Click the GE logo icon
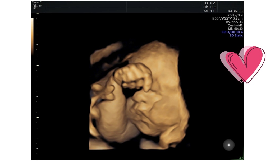275x163 pixels. pyautogui.click(x=35, y=7)
